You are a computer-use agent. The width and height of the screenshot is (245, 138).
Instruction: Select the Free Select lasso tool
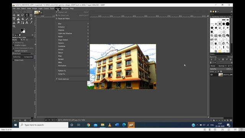coord(23,15)
